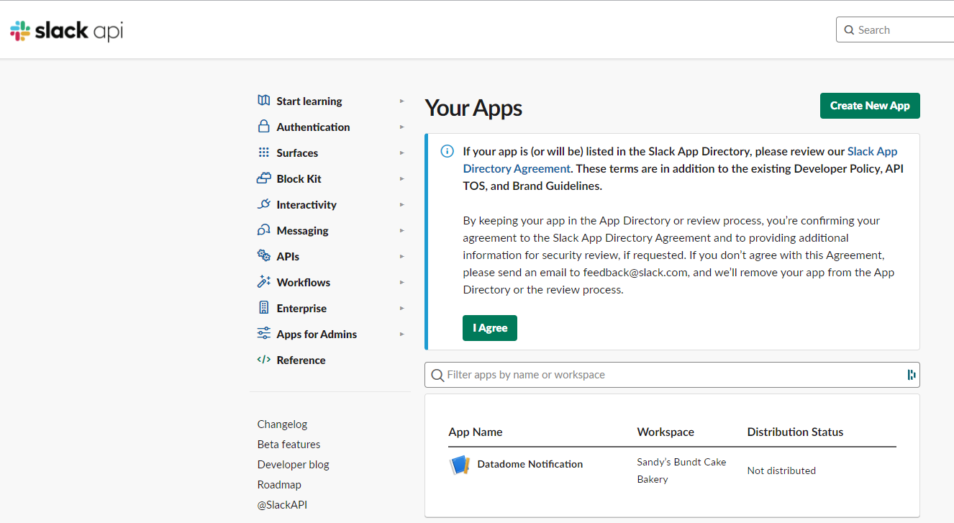Viewport: 954px width, 523px height.
Task: Click the chat bubble icon beside Messaging
Action: pos(264,230)
